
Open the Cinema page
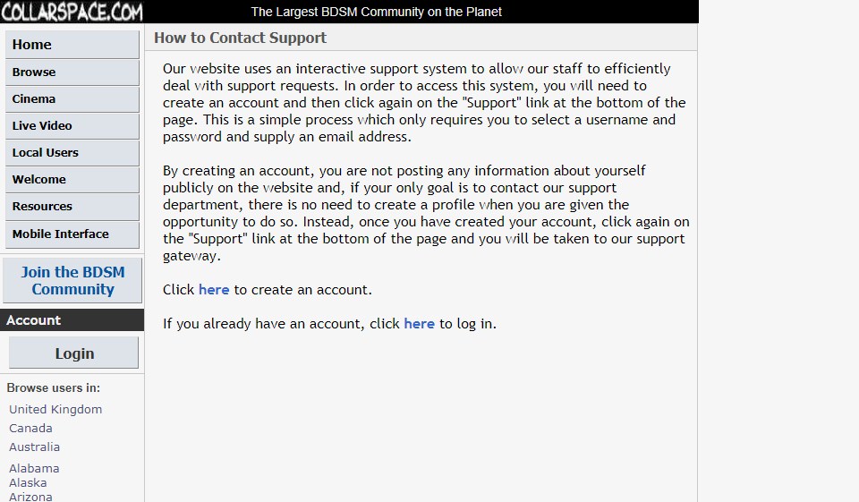(72, 99)
